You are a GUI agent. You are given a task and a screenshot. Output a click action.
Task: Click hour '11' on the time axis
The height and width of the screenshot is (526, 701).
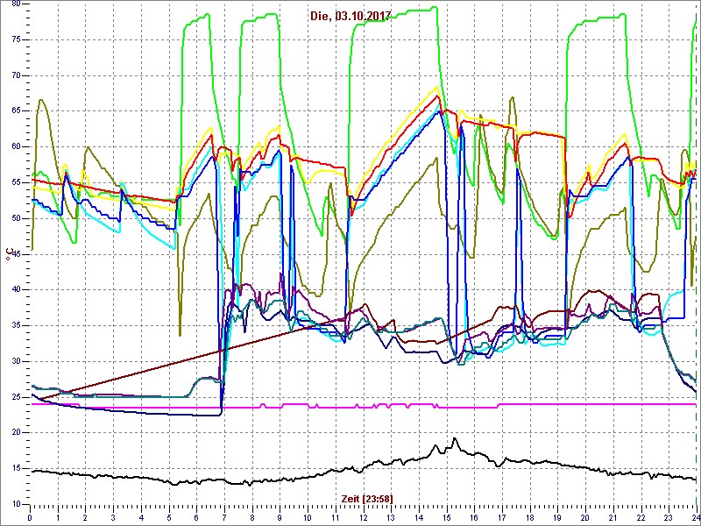click(336, 516)
